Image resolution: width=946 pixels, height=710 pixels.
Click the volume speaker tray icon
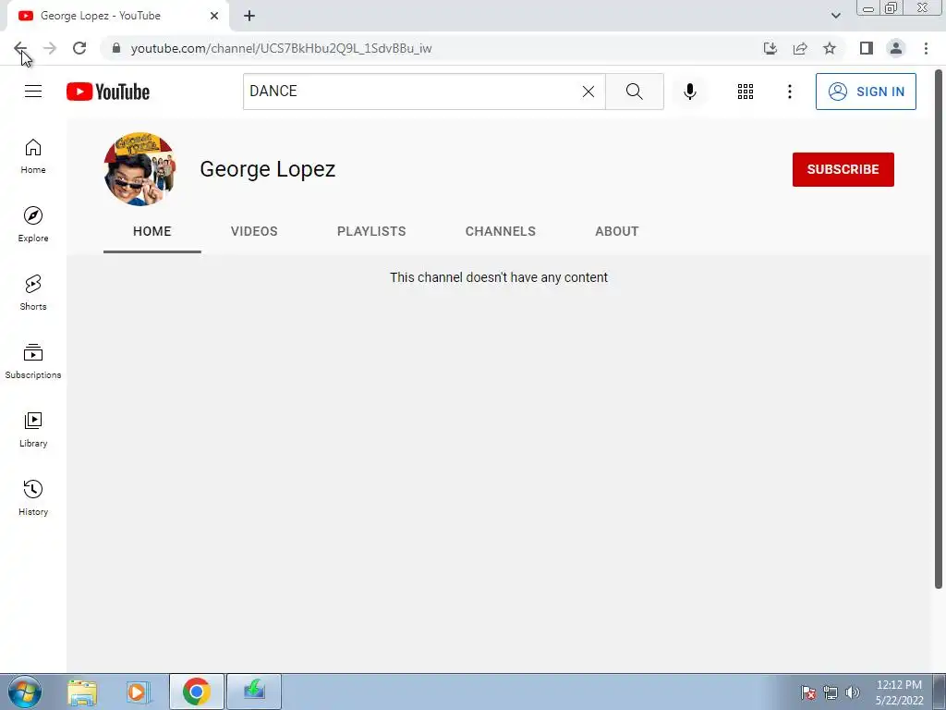coord(852,692)
